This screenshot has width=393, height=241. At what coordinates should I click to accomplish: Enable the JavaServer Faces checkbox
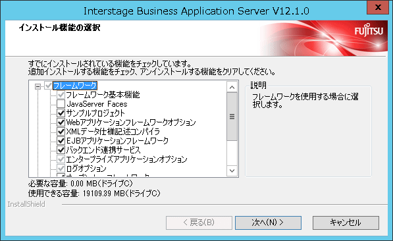(61, 104)
